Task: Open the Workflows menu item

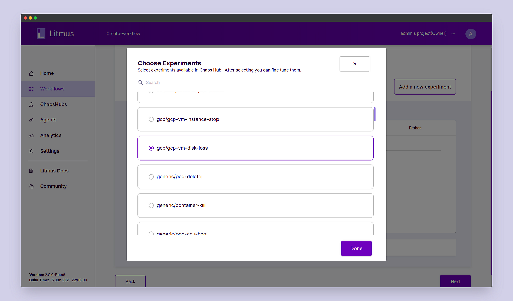Action: 58,89
